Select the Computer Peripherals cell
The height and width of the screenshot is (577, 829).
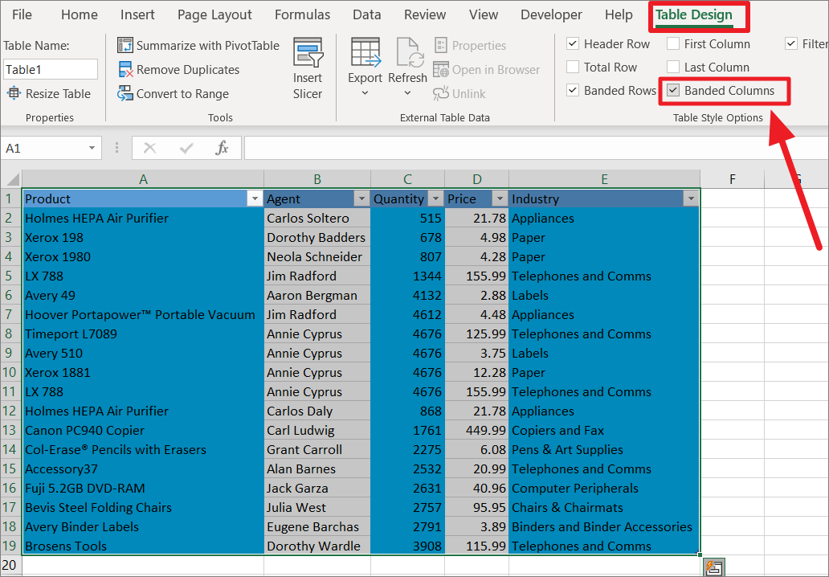pyautogui.click(x=604, y=488)
